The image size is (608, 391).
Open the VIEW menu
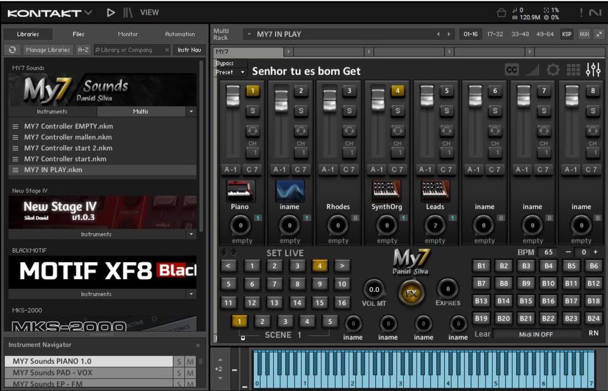[x=150, y=12]
